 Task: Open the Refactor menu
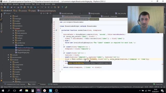click(28, 4)
